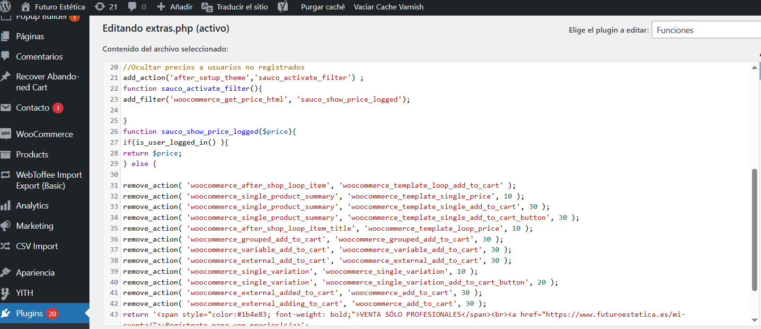Click the Contacto notification badge 1
This screenshot has width=761, height=329.
point(58,108)
